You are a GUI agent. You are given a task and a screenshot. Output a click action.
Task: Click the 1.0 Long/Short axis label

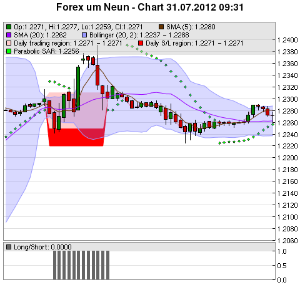point(282,251)
